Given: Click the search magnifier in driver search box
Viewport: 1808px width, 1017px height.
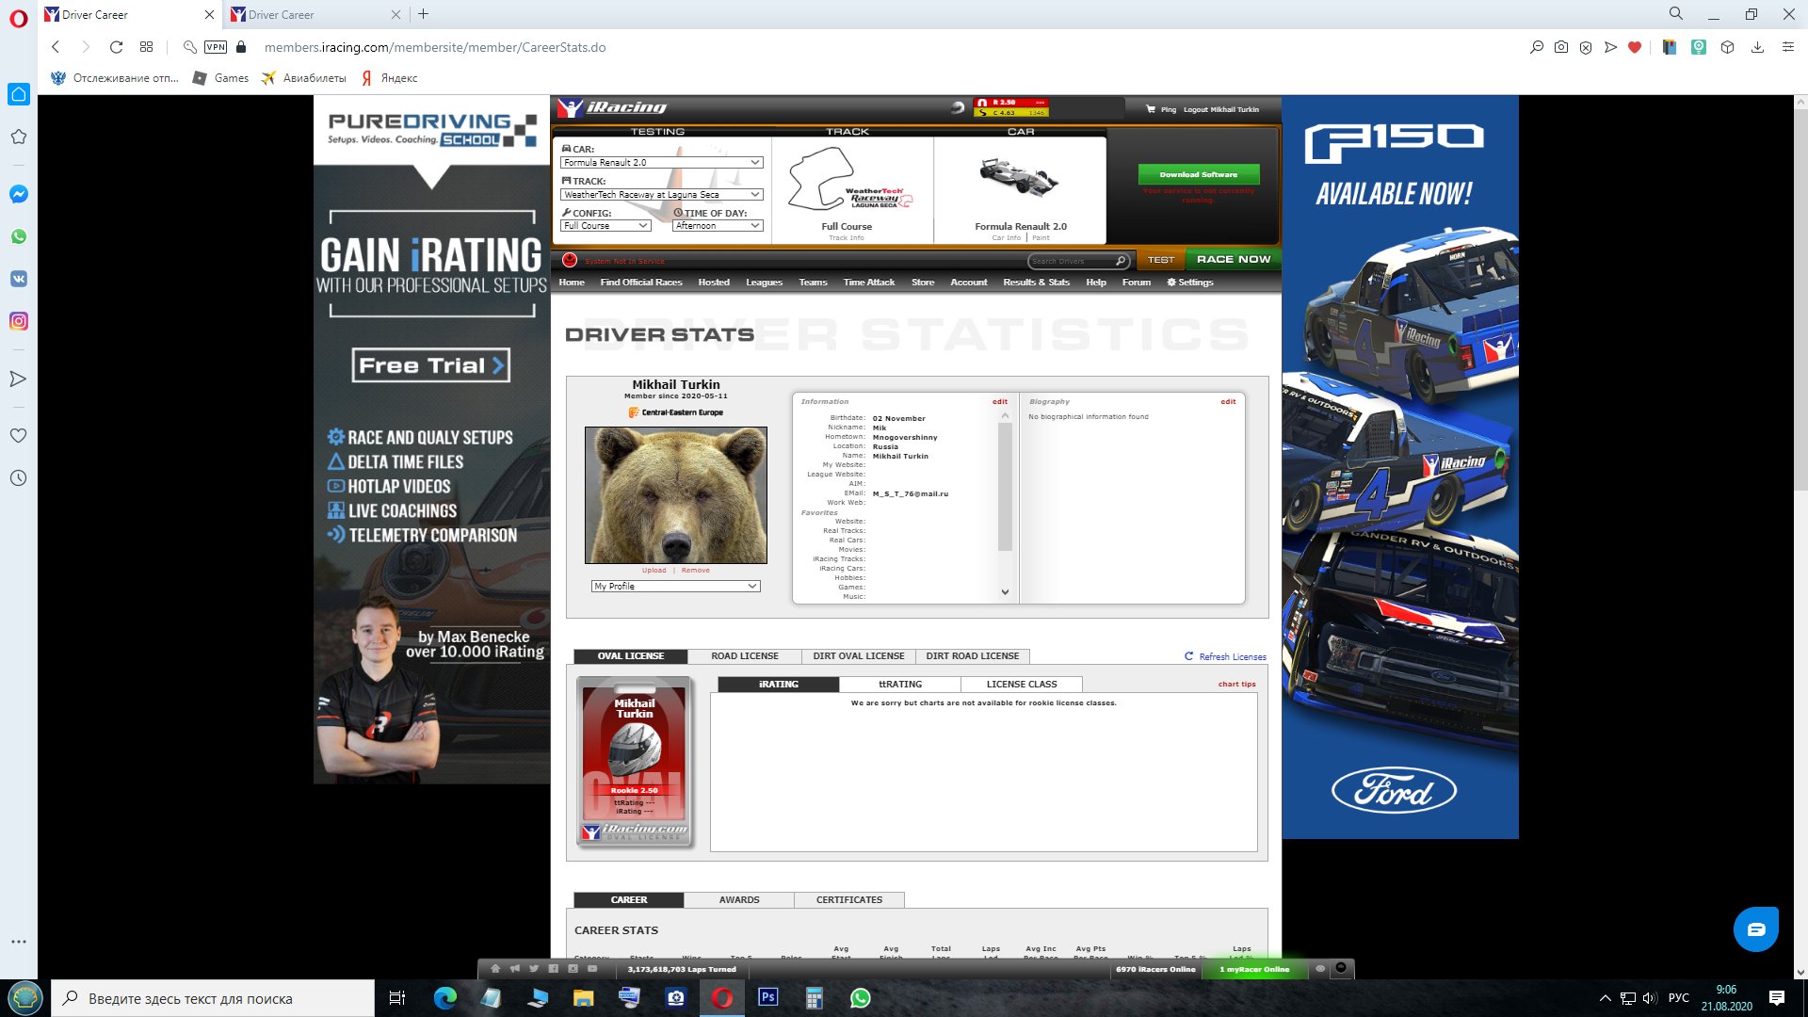Looking at the screenshot, I should click(x=1121, y=261).
